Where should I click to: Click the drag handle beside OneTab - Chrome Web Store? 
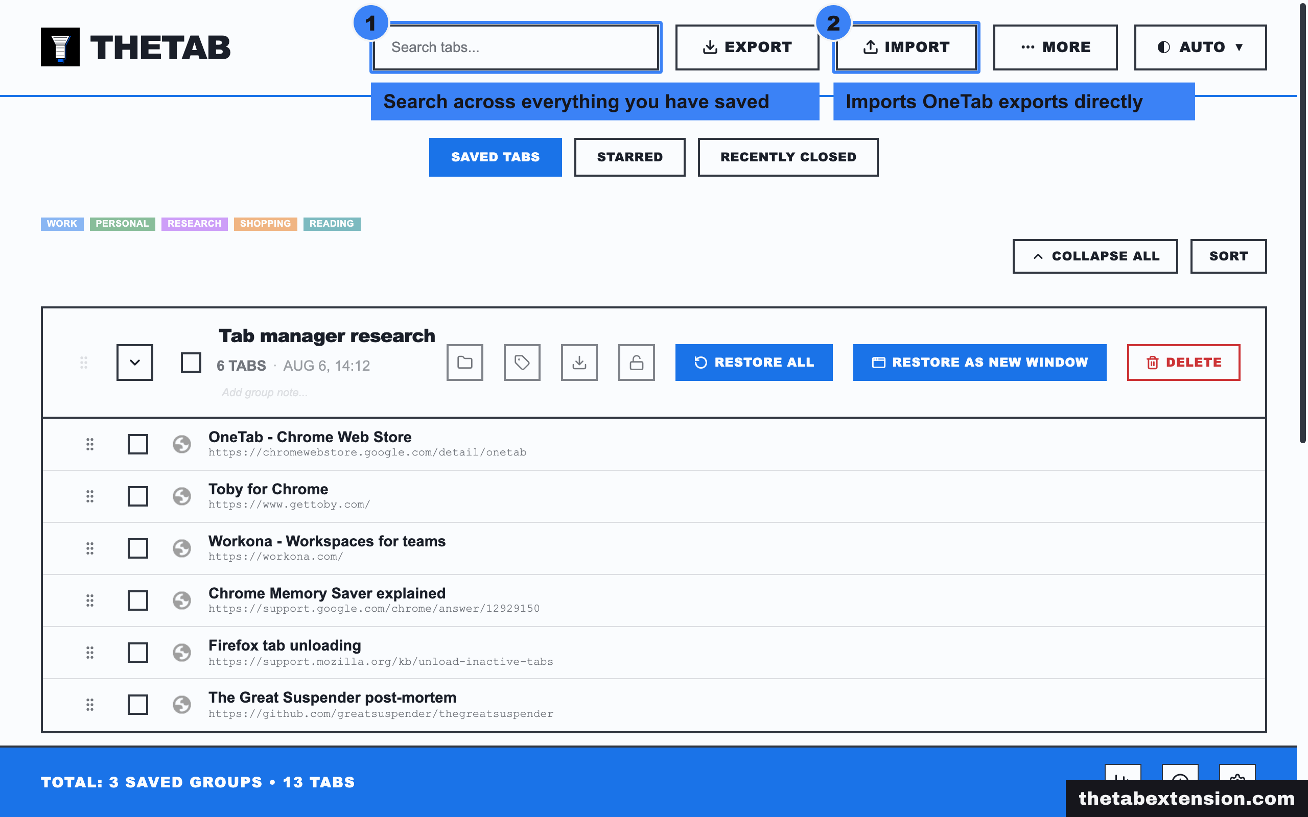(90, 444)
